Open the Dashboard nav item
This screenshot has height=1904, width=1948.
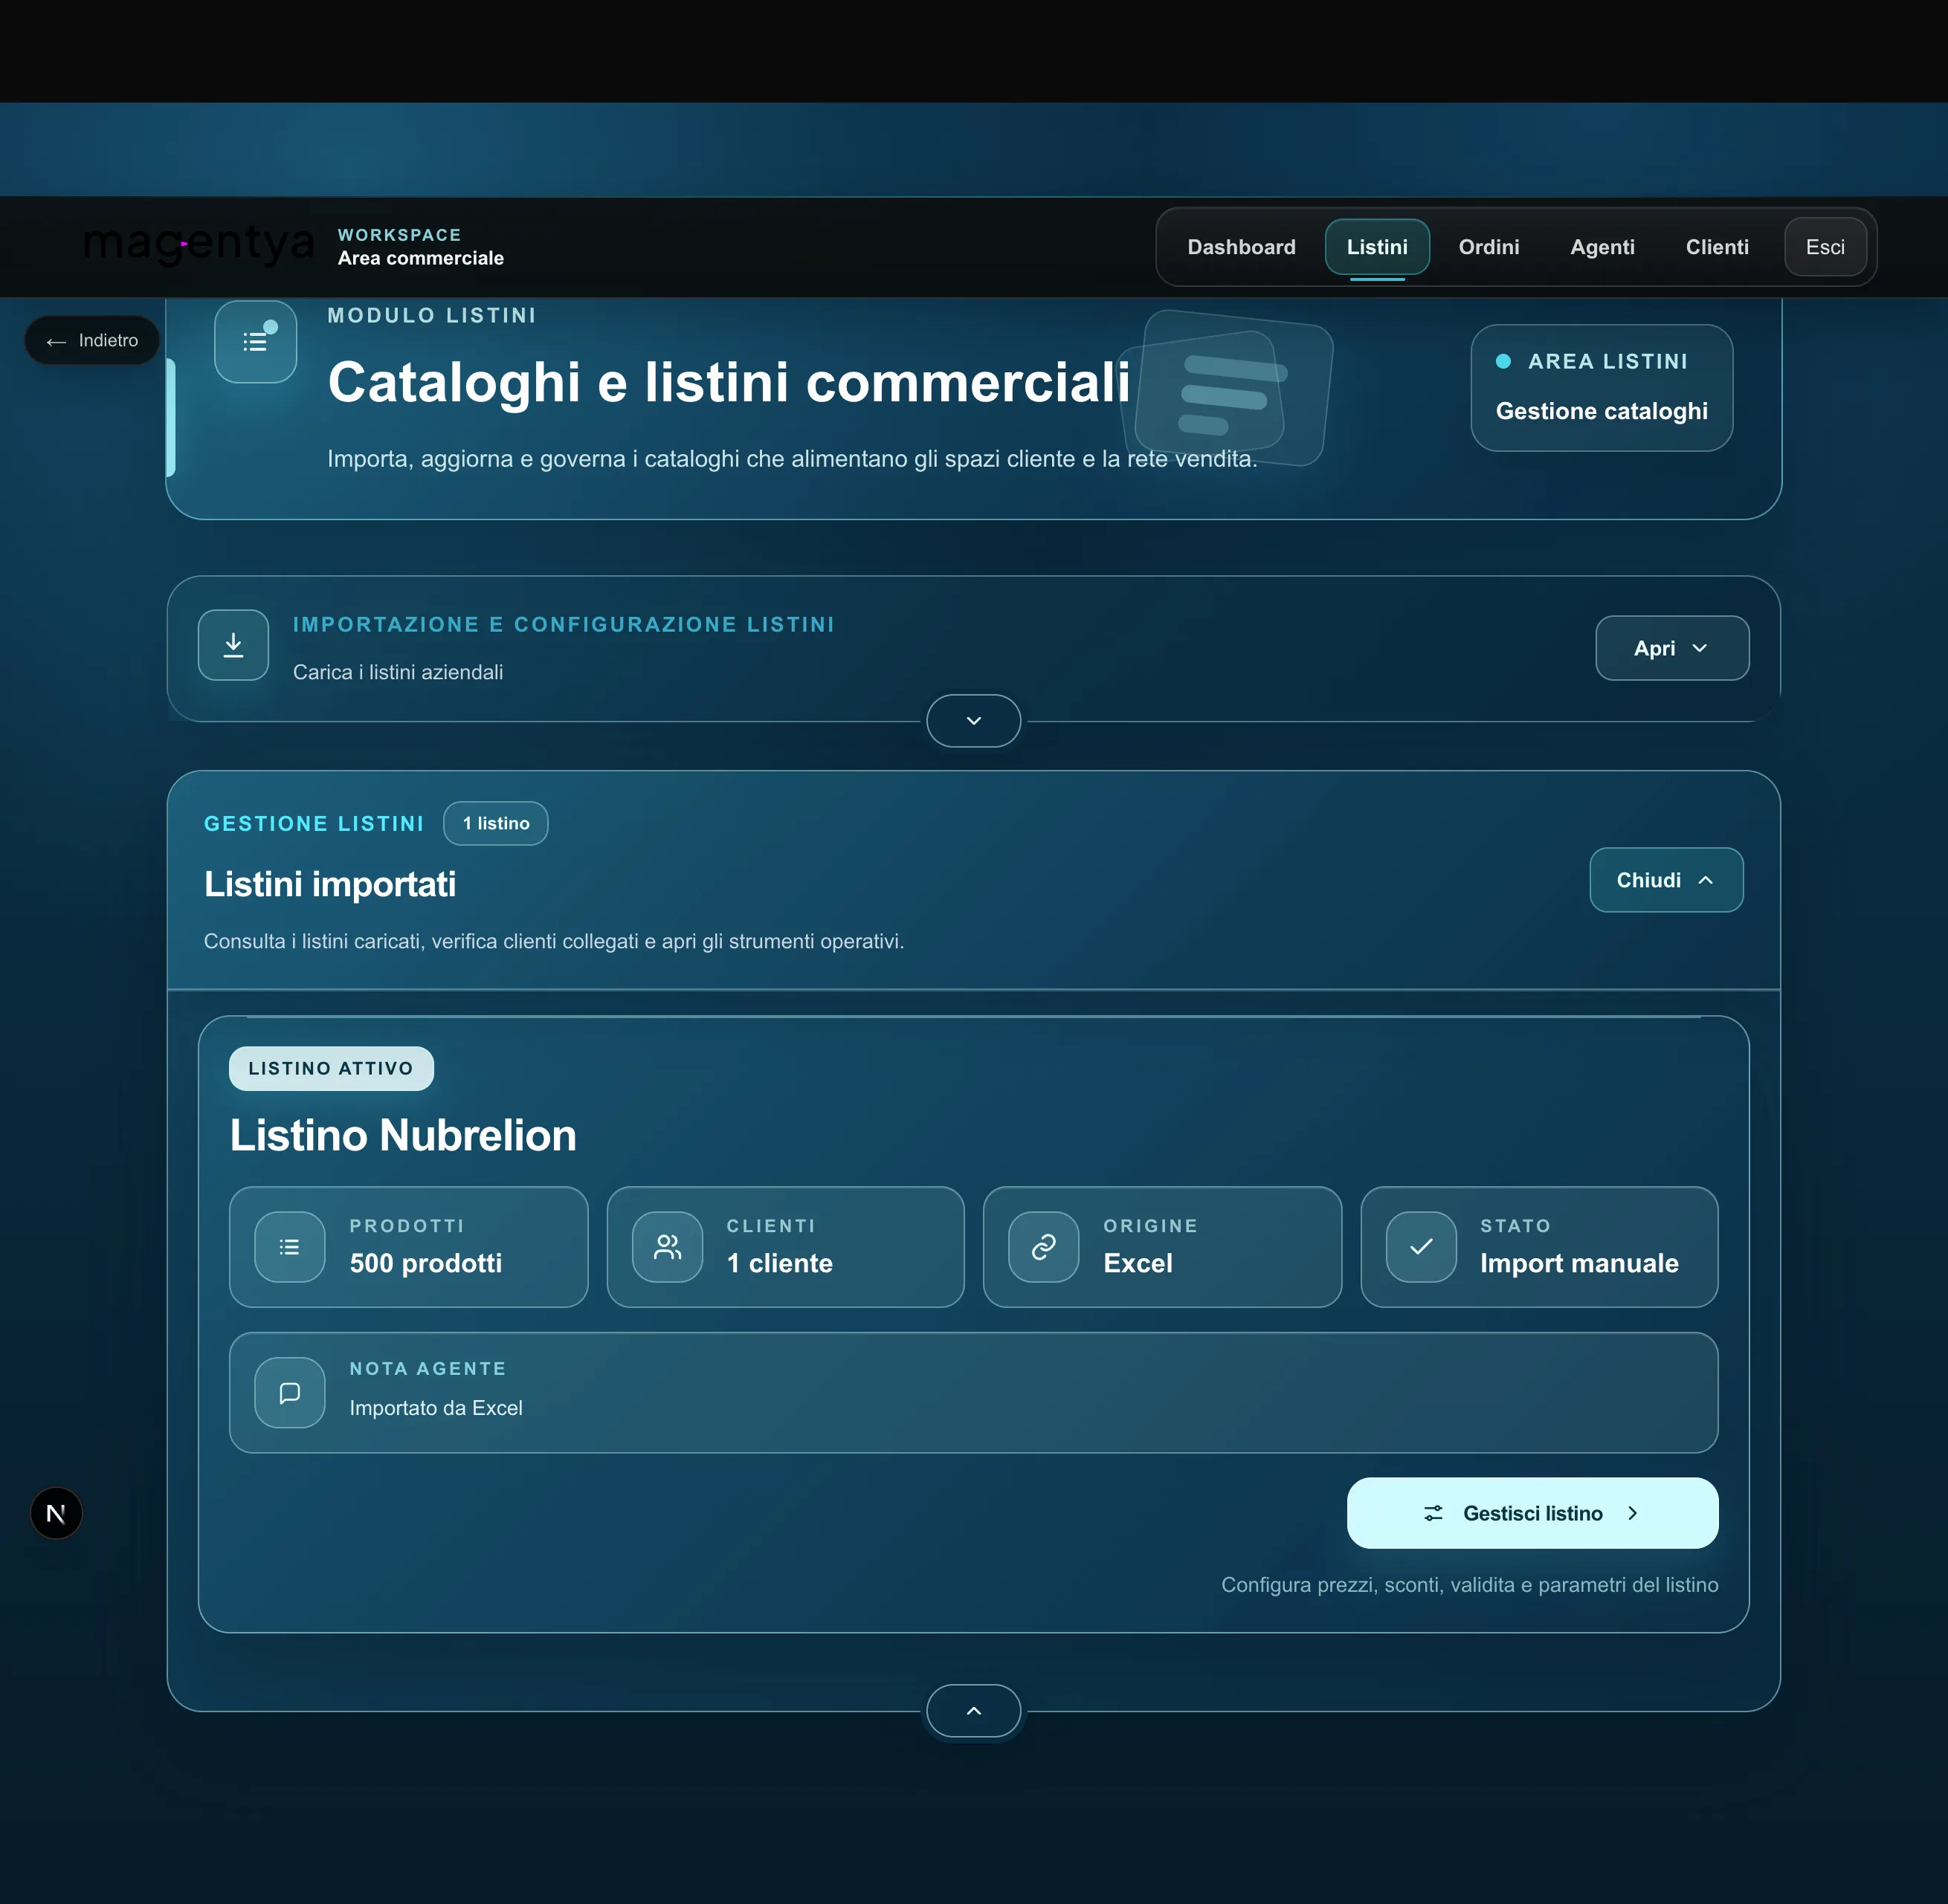1241,247
